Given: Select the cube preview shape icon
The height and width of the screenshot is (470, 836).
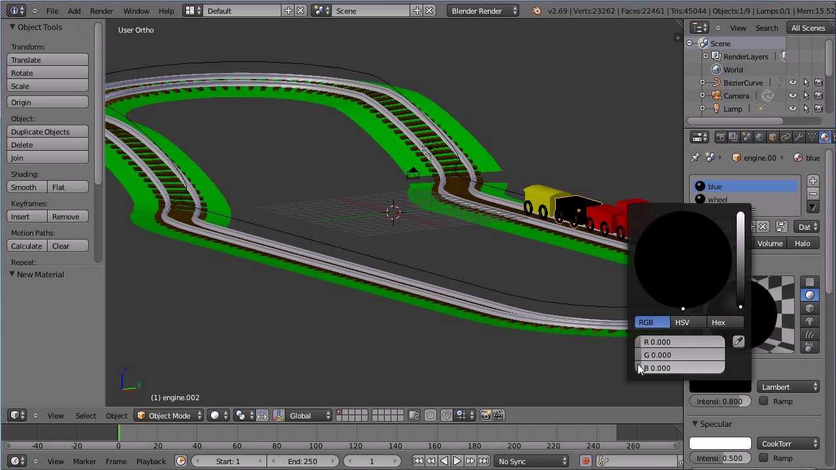Looking at the screenshot, I should tap(810, 308).
